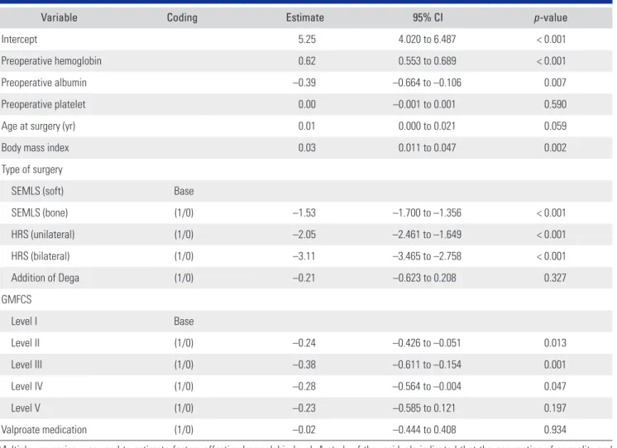Click the Estimate column header
Screen dimensions: 617x448
(305, 17)
